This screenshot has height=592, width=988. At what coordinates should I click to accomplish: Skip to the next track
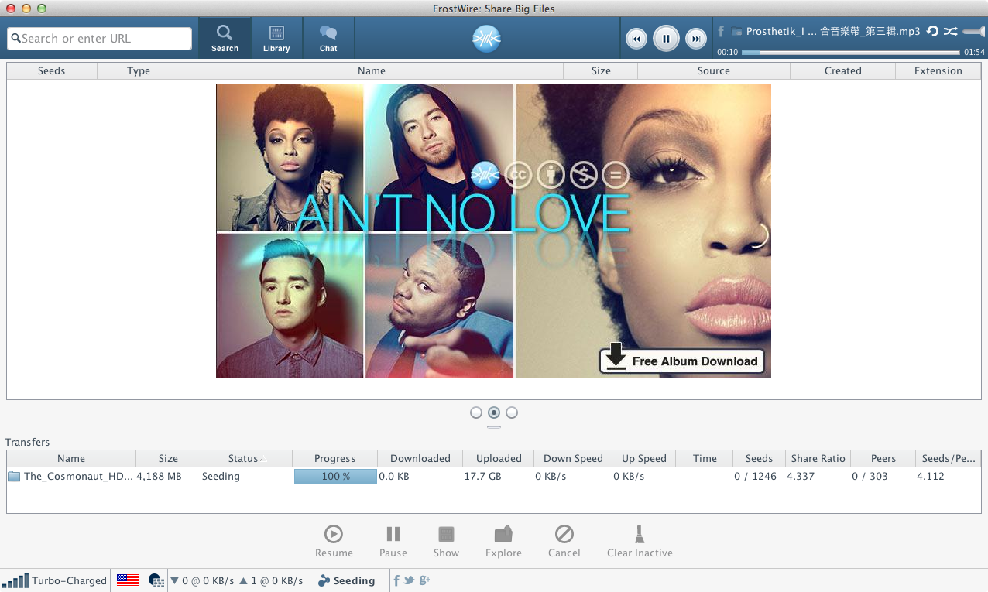click(695, 39)
